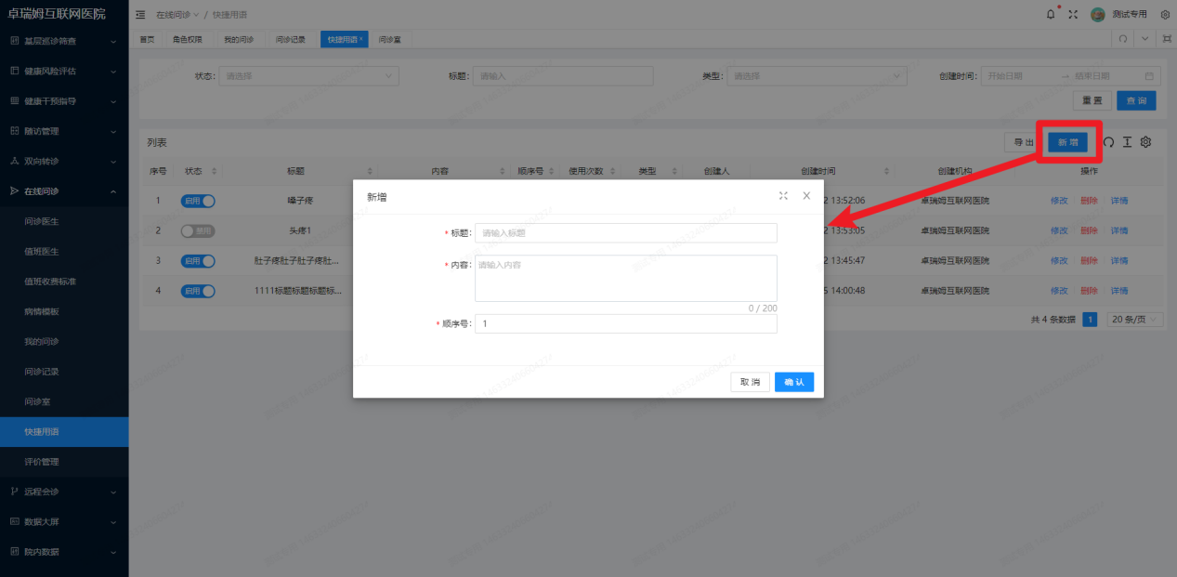The width and height of the screenshot is (1177, 577).
Task: Maximize the 新增 dialog with fullscreen icon
Action: point(783,196)
